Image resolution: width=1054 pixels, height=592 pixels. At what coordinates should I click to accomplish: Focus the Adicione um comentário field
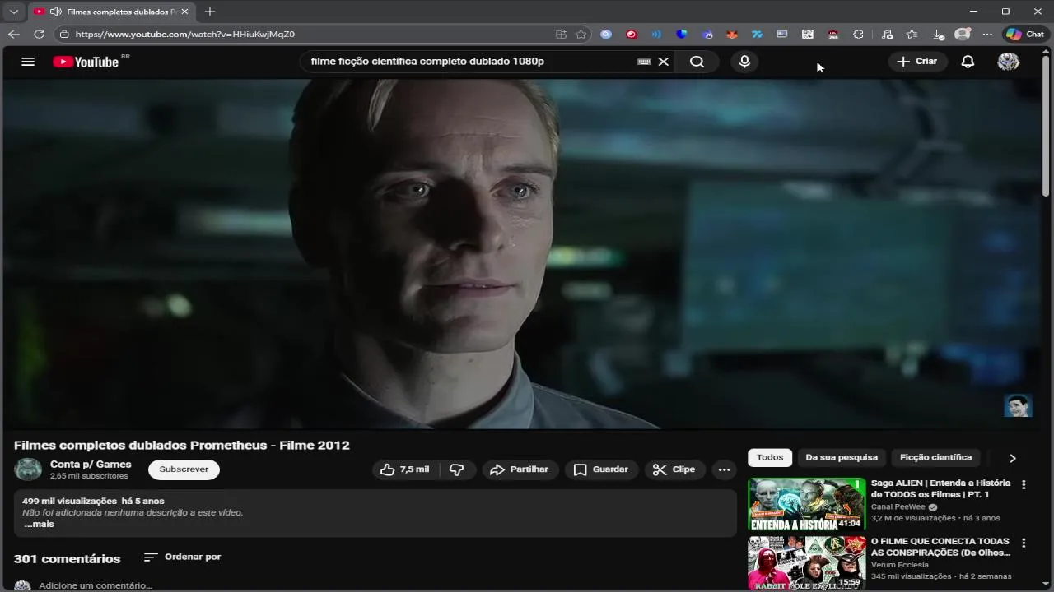[96, 585]
